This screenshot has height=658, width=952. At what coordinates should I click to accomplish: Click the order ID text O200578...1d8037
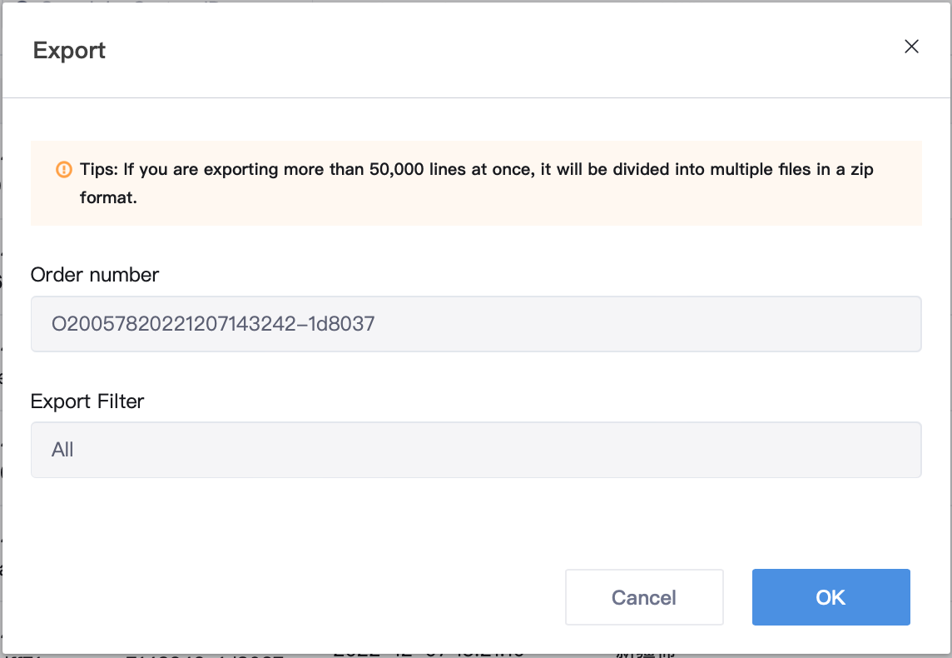213,324
